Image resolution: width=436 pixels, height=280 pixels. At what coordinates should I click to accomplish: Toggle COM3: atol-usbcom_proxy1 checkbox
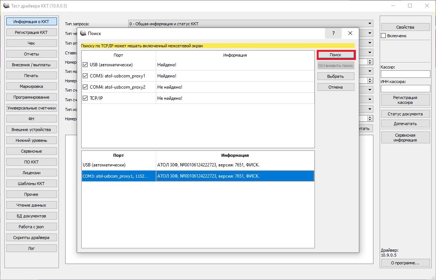click(x=85, y=76)
